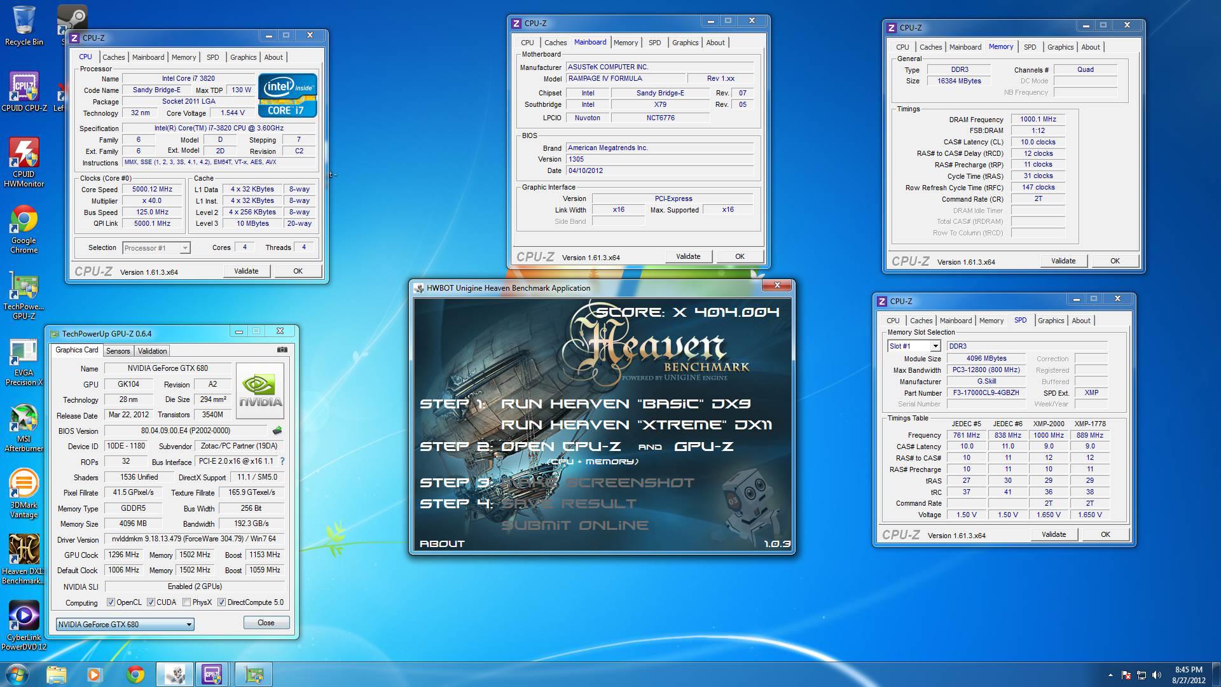Screen dimensions: 1221x687
Task: Click ABOUT in Heaven benchmark app
Action: coord(442,544)
